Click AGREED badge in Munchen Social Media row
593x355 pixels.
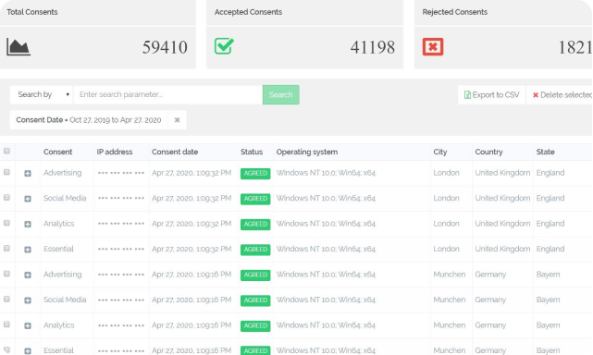click(255, 300)
